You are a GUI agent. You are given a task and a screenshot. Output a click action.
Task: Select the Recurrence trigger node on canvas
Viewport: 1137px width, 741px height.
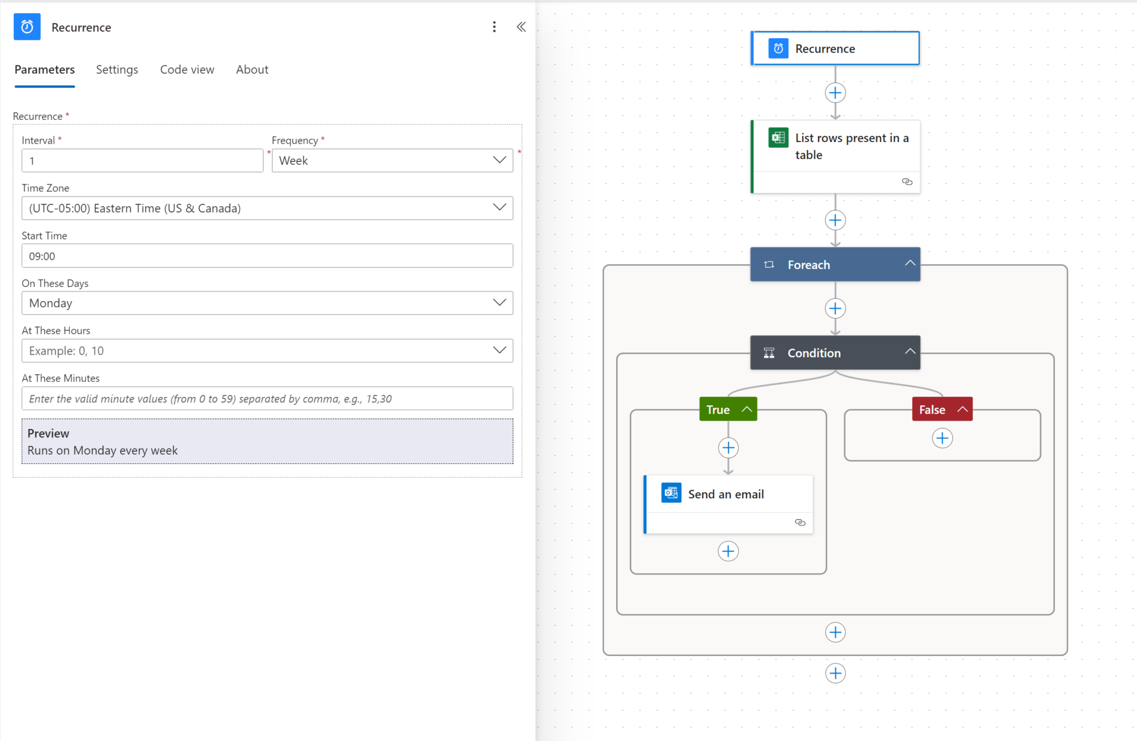pos(835,49)
